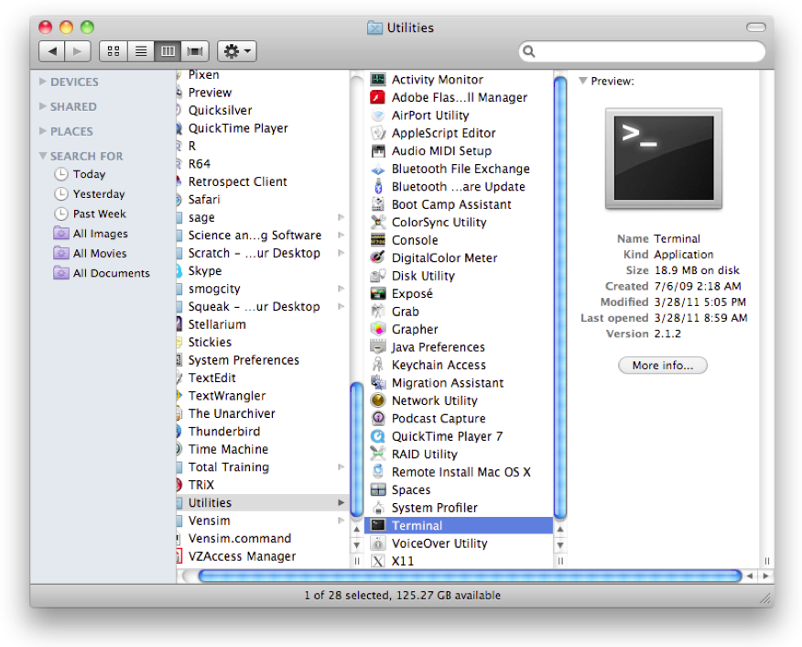Image resolution: width=802 pixels, height=647 pixels.
Task: Click the More info... button
Action: pos(662,366)
